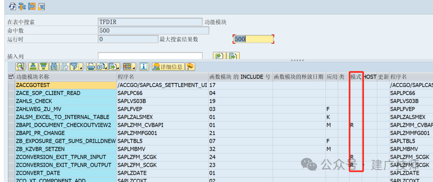Click the ZBAPI_DOCUMENT_CHECKOUTVIEW2 cell

[66, 125]
